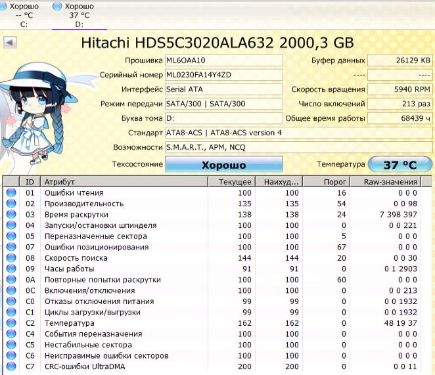Select the Время раскрутки attribute name
435x375 pixels.
tap(76, 215)
